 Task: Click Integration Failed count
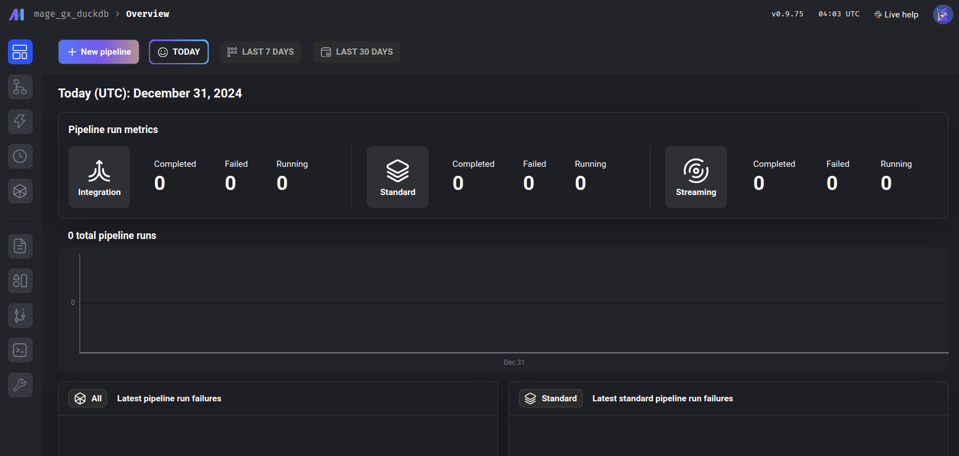pyautogui.click(x=230, y=183)
